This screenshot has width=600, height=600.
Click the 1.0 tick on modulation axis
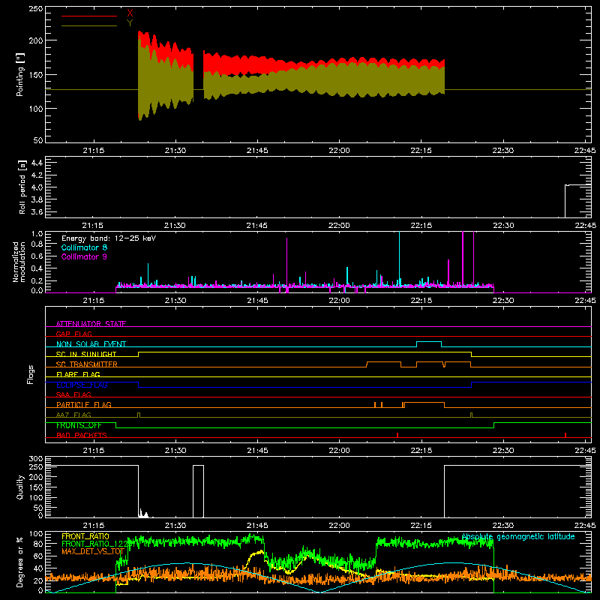click(37, 233)
